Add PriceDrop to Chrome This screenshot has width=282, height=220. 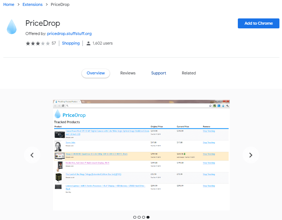click(x=258, y=24)
